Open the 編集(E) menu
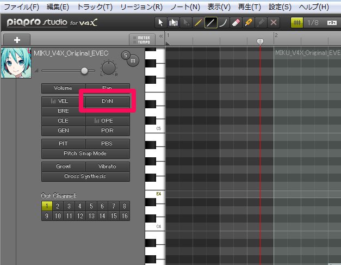This screenshot has width=341, height=265. click(x=58, y=7)
